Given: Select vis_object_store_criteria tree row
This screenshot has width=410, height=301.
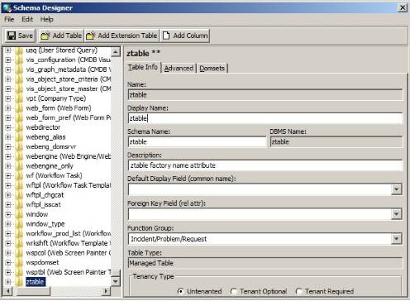Looking at the screenshot, I should pos(69,79).
